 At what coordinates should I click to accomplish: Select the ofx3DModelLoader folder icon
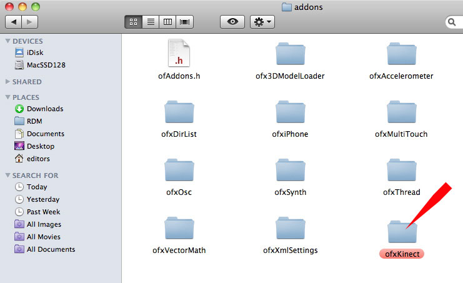(x=291, y=54)
